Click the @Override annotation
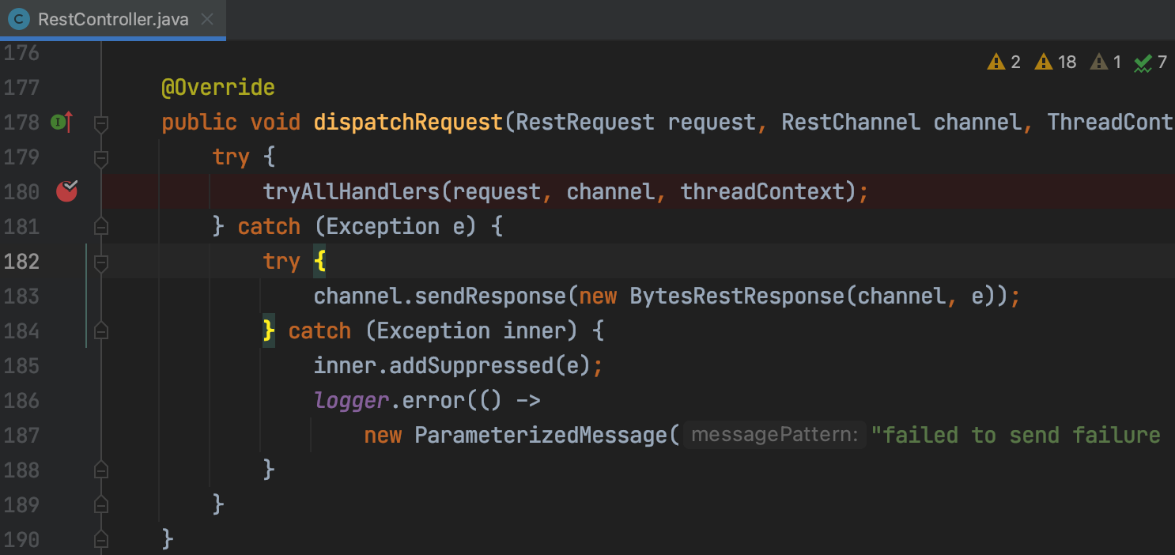The image size is (1175, 555). (218, 88)
